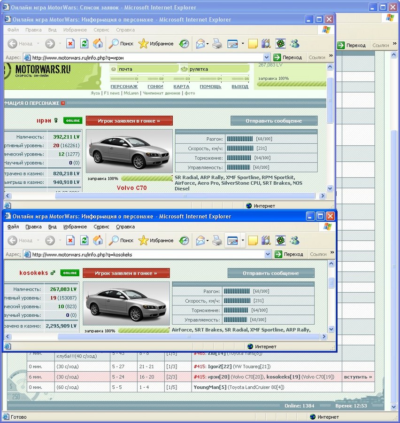Image resolution: width=400 pixels, height=423 pixels.
Task: Open Сервис menu in kosokeks window
Action: click(101, 227)
